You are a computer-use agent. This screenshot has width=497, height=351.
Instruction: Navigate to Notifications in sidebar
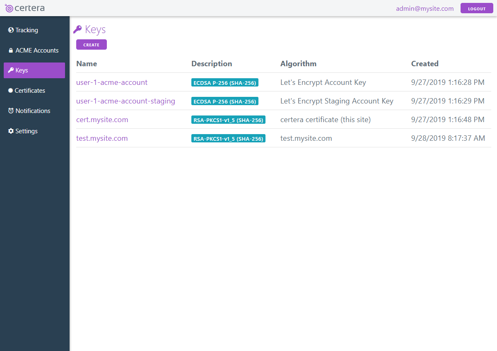click(34, 111)
